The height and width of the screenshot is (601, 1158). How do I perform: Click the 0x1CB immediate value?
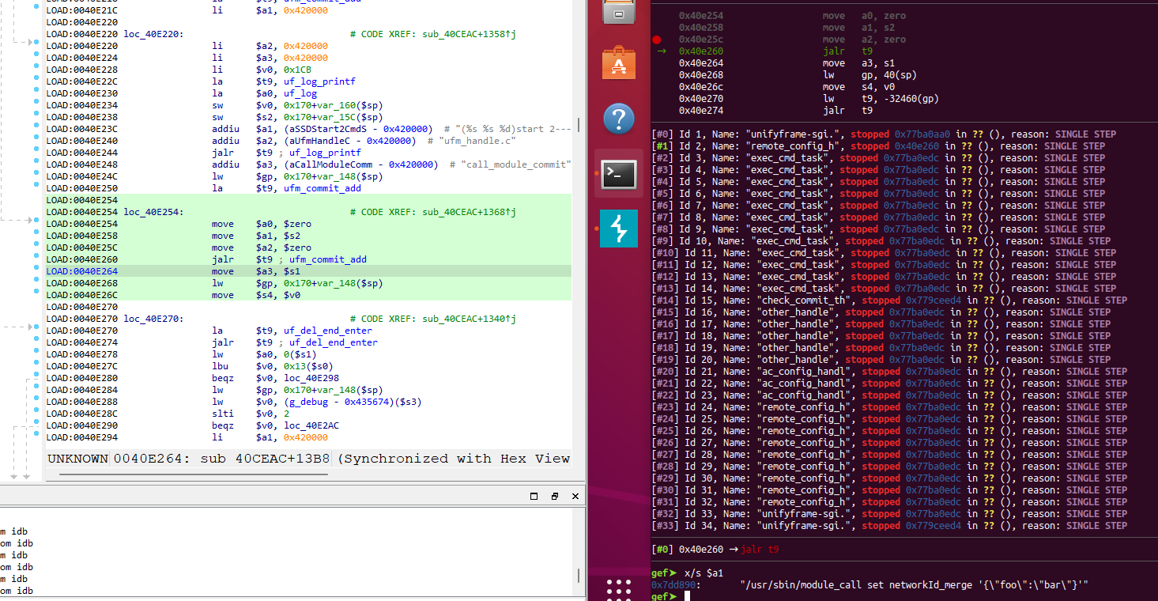click(x=297, y=70)
